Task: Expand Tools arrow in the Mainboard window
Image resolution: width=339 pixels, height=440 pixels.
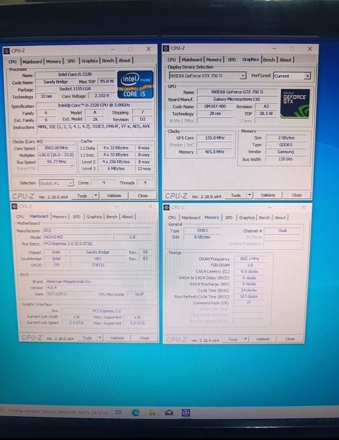Action: tap(100, 337)
